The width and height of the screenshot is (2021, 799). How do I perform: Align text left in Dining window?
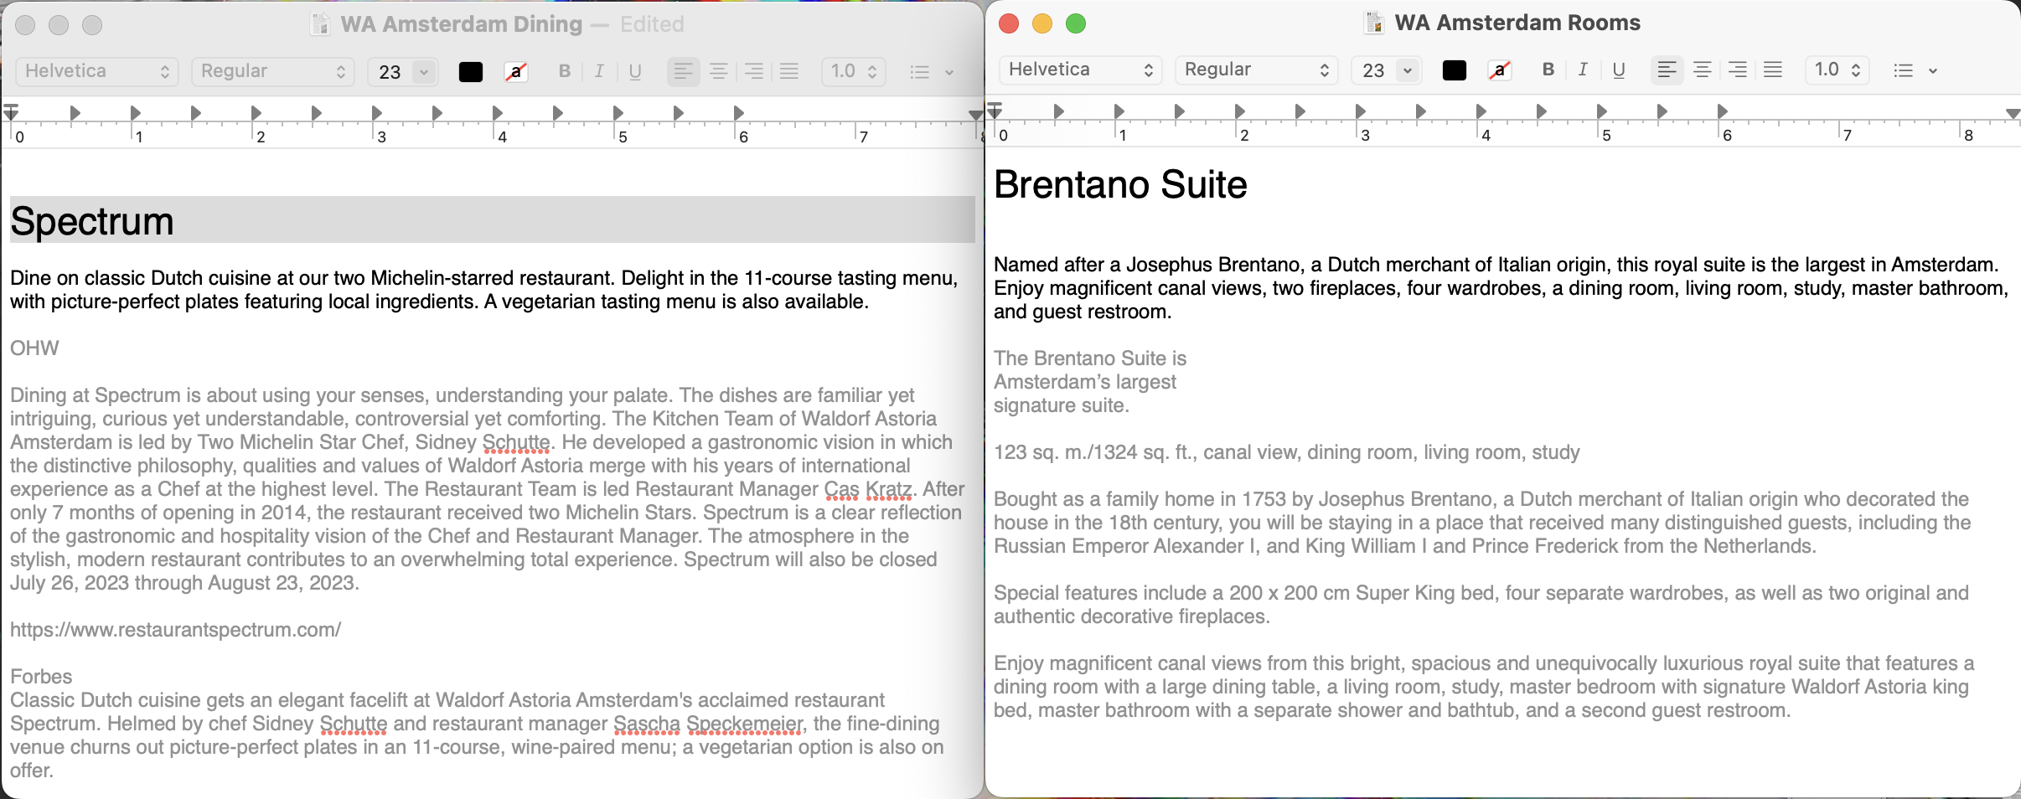tap(684, 72)
